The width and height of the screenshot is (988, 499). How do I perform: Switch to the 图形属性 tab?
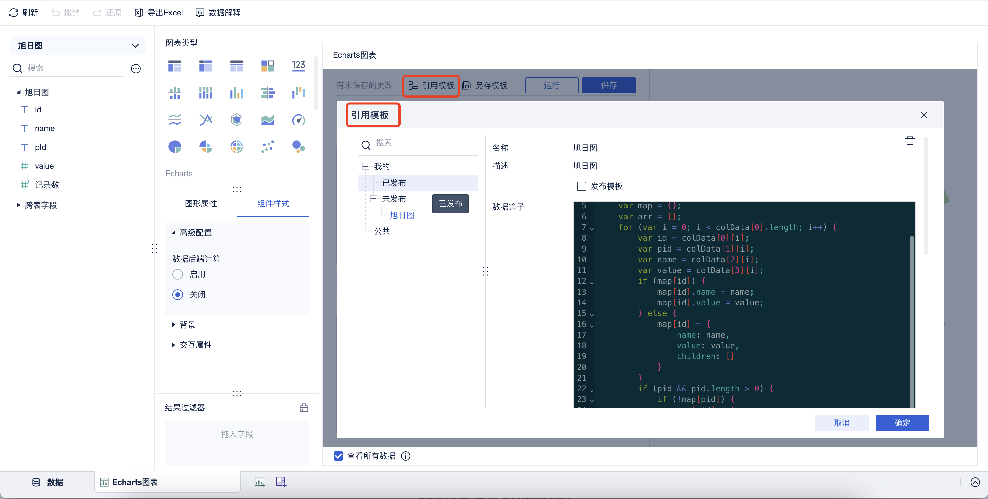[200, 204]
